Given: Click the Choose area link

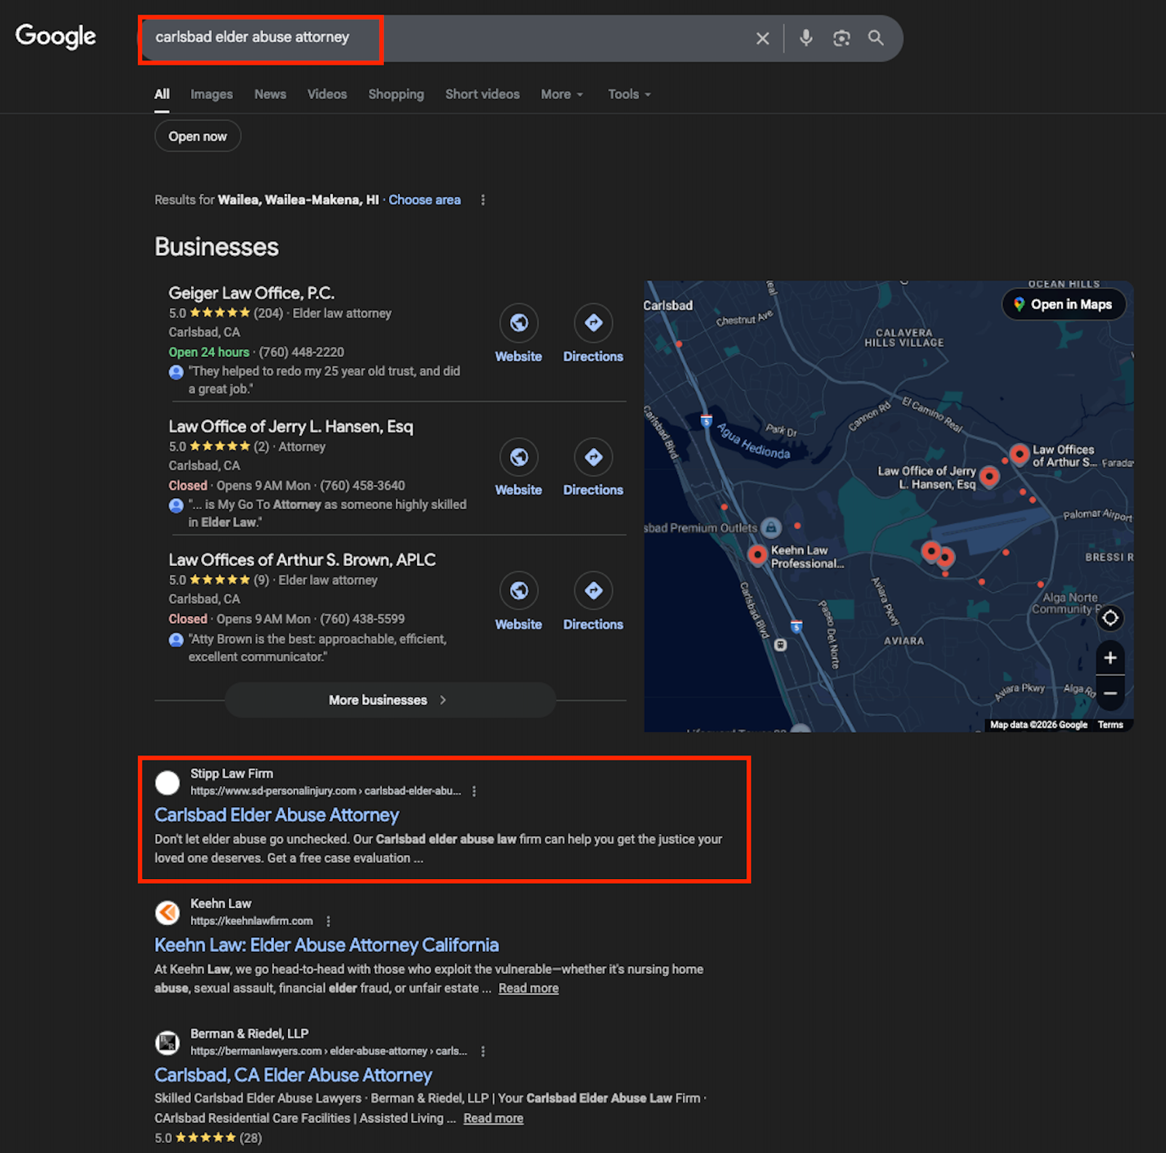Looking at the screenshot, I should click(424, 200).
